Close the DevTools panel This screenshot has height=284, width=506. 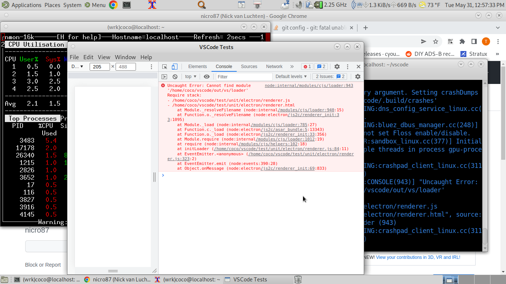[x=358, y=67]
